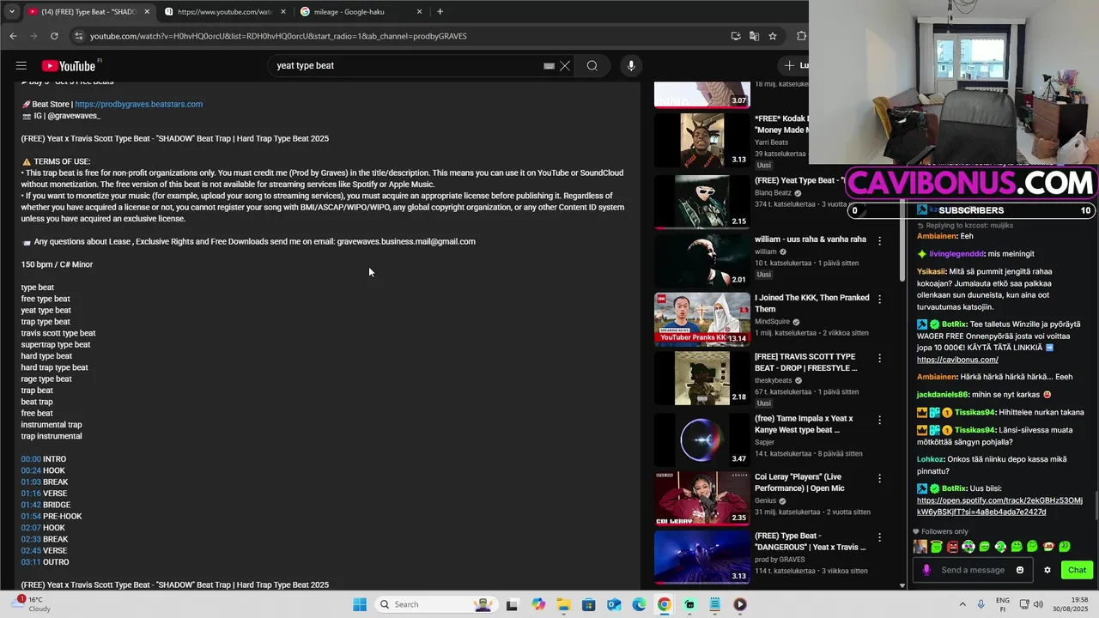The width and height of the screenshot is (1099, 618).
Task: Open Microsoft Edge from the taskbar
Action: coord(639,604)
